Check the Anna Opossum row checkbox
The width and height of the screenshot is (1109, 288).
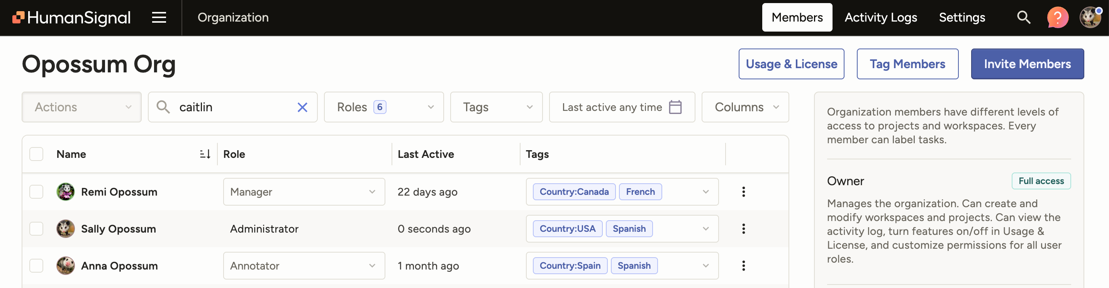(x=37, y=266)
